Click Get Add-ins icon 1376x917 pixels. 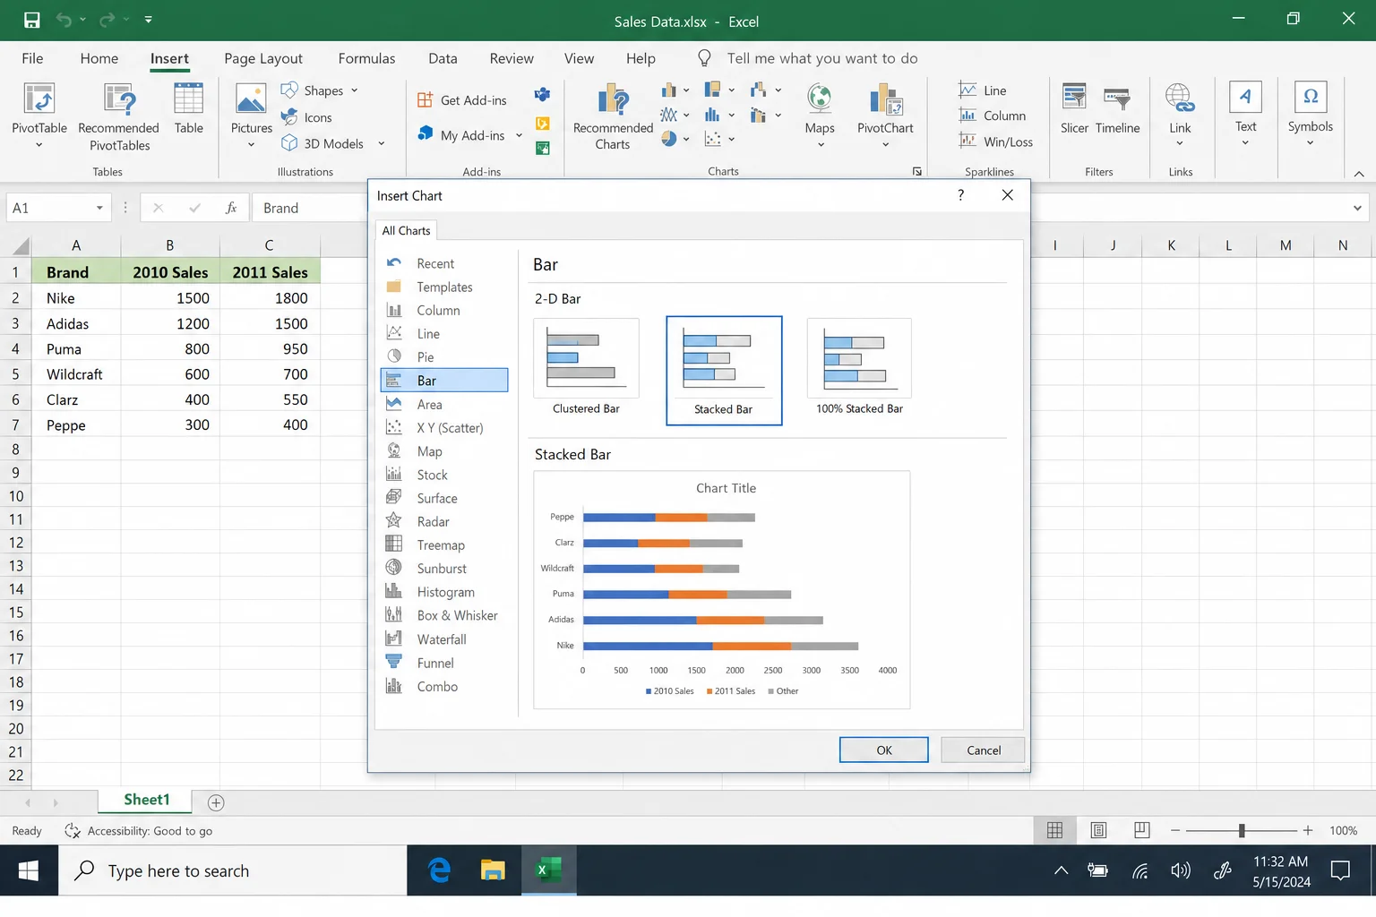pyautogui.click(x=426, y=100)
